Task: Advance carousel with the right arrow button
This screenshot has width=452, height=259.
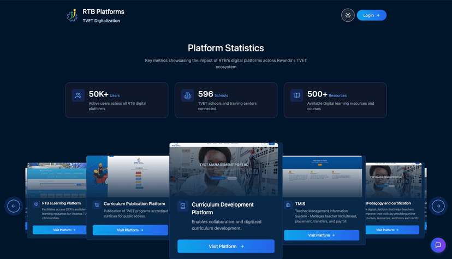Action: tap(438, 206)
